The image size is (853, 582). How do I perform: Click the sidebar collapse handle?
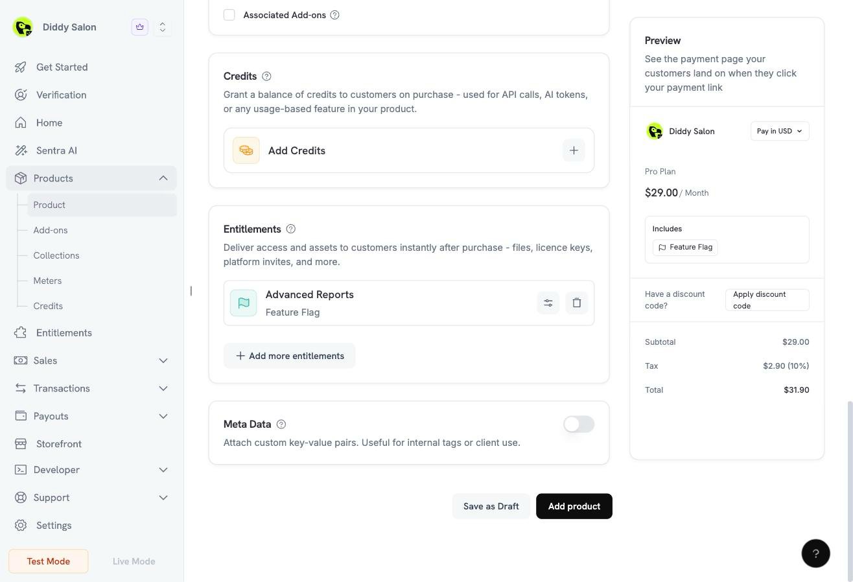coord(191,291)
